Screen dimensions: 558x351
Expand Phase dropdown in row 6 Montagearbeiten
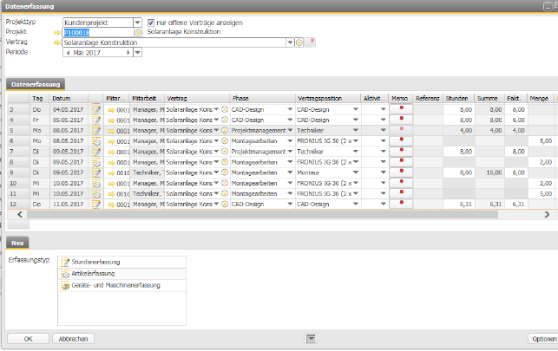[290, 141]
